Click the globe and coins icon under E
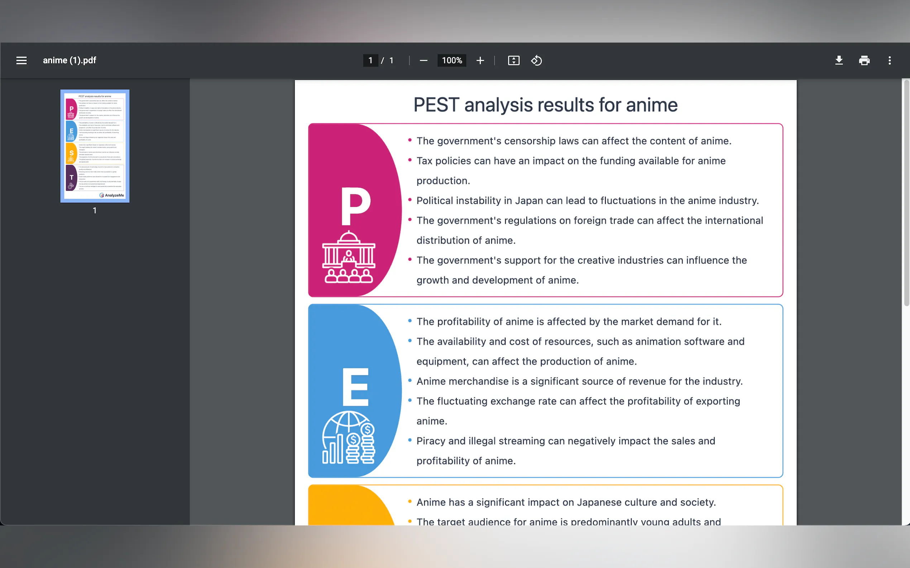The image size is (910, 568). (x=349, y=438)
